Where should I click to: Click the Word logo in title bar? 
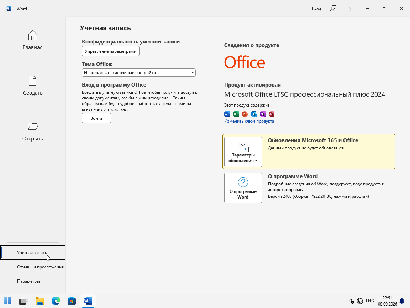[9, 9]
